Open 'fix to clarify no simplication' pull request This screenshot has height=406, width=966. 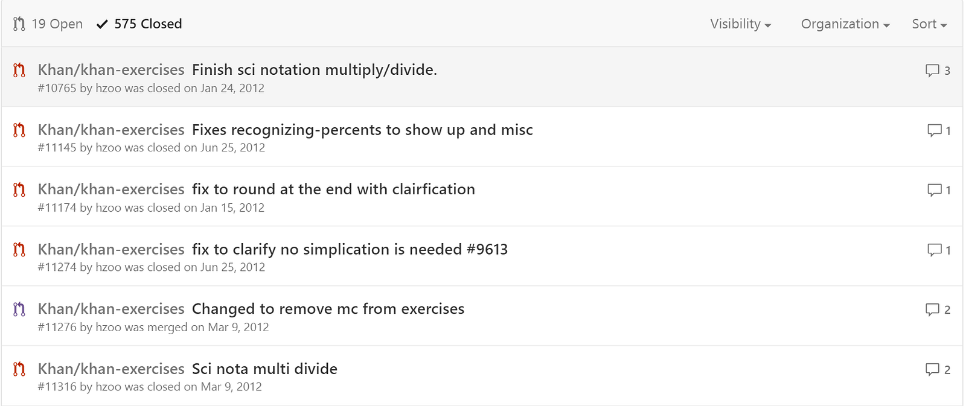click(x=350, y=249)
